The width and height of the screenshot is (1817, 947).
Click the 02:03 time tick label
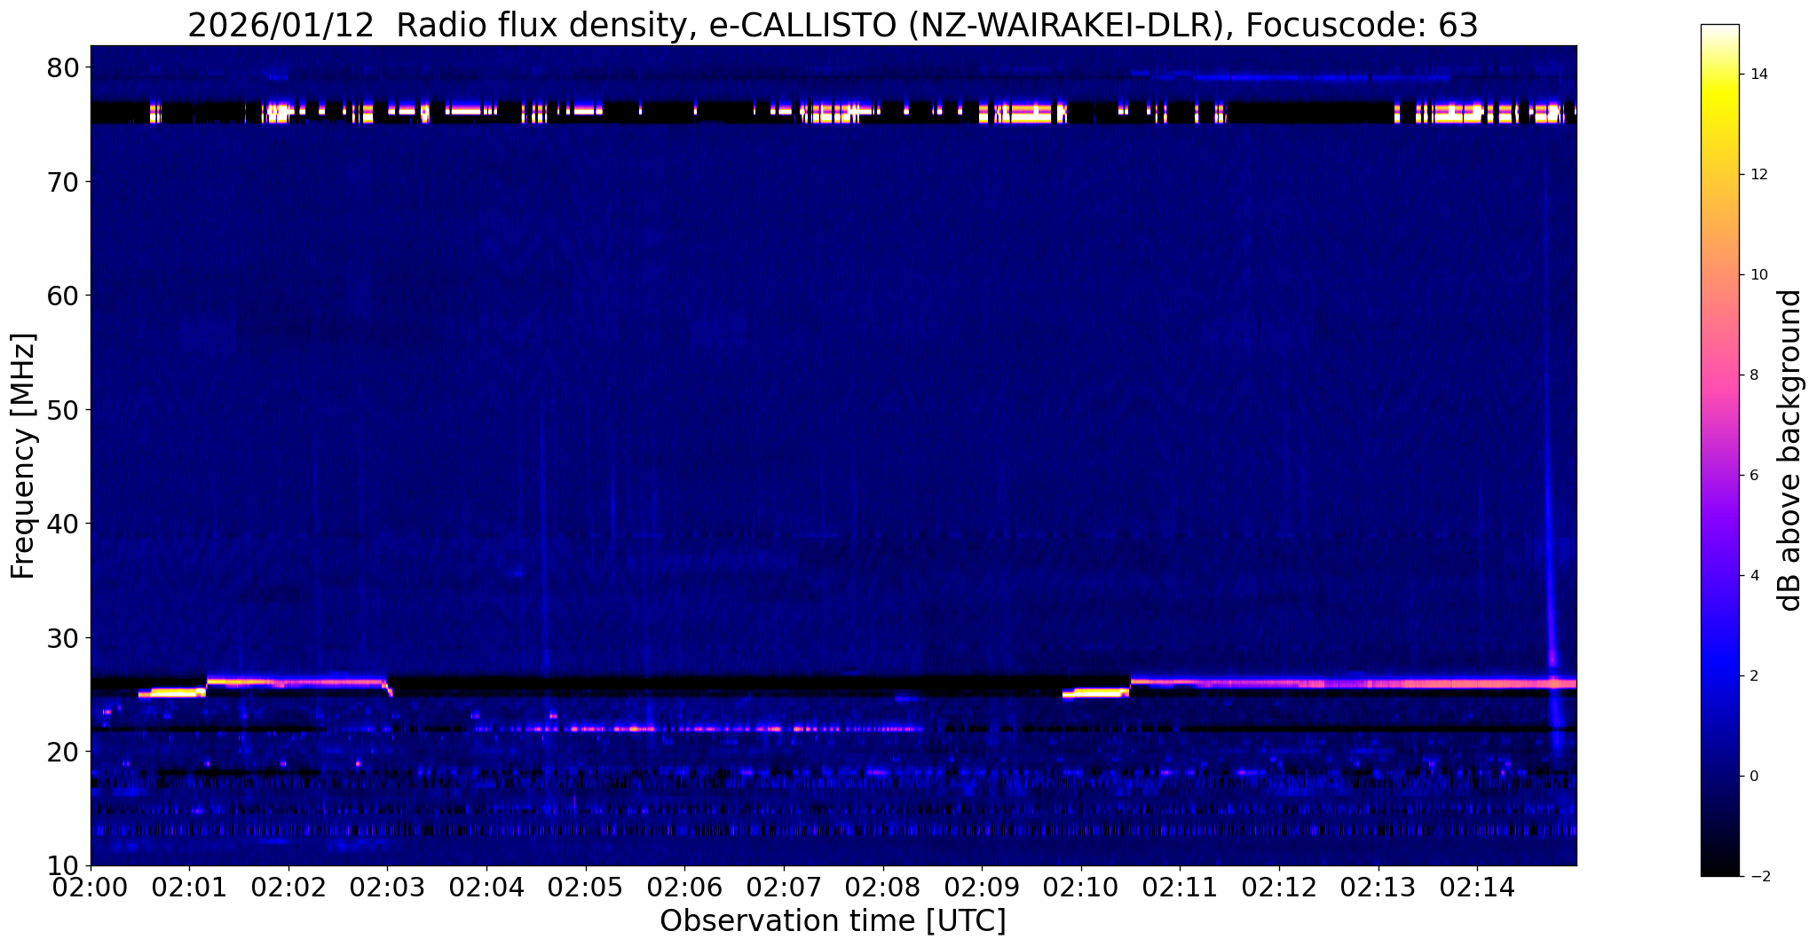tap(387, 887)
